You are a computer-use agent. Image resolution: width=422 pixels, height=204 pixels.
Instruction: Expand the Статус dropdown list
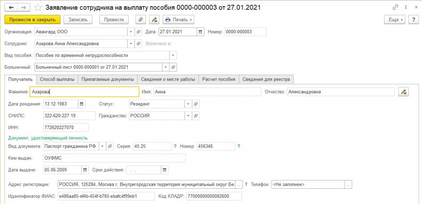[x=188, y=104]
